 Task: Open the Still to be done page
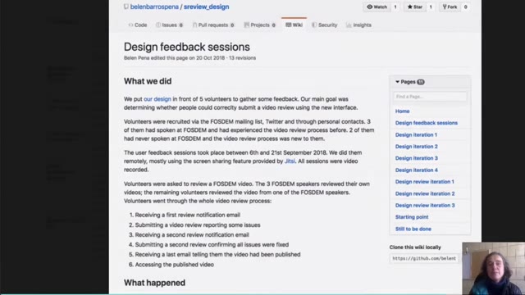tap(413, 229)
